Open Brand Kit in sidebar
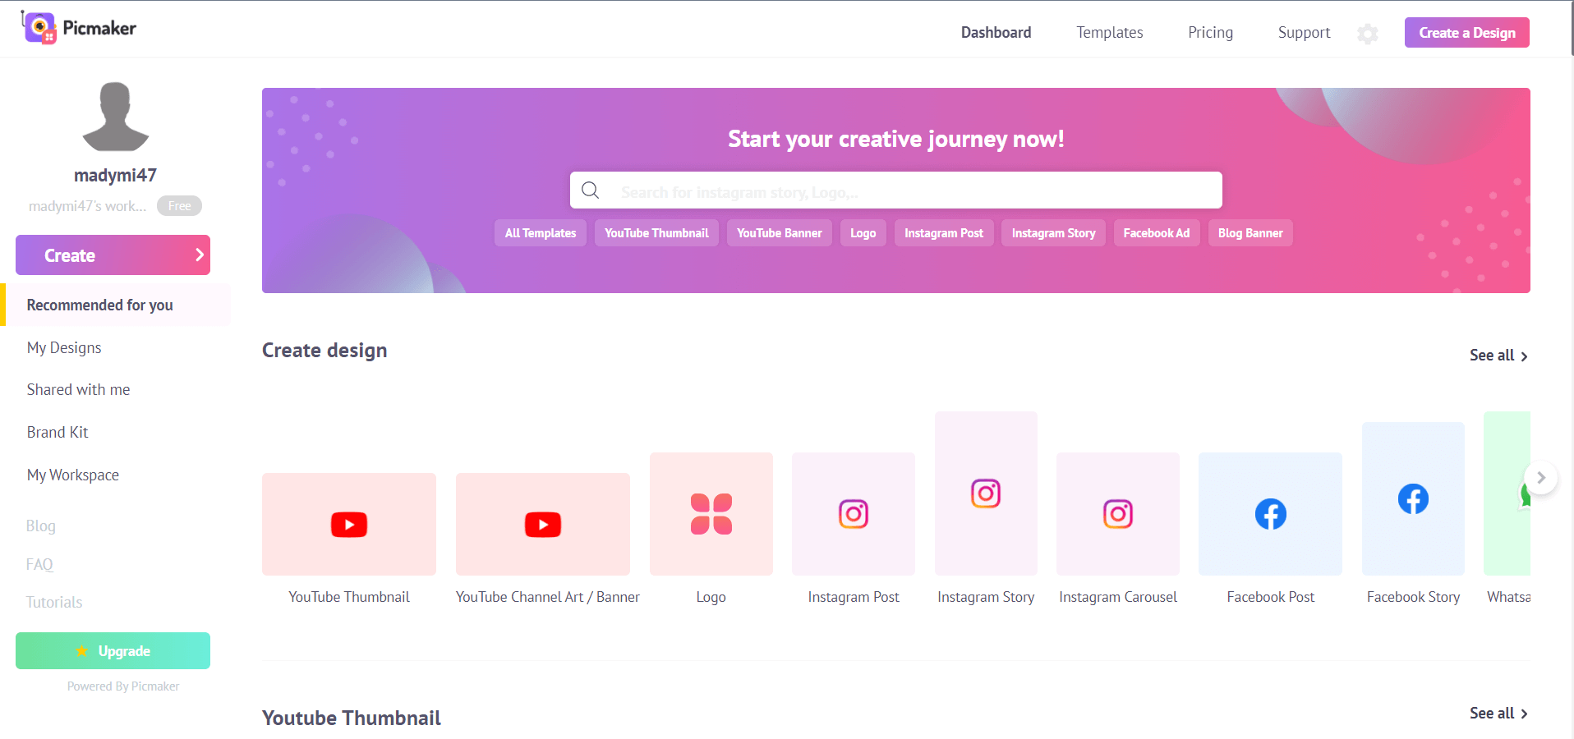Image resolution: width=1574 pixels, height=739 pixels. [58, 432]
